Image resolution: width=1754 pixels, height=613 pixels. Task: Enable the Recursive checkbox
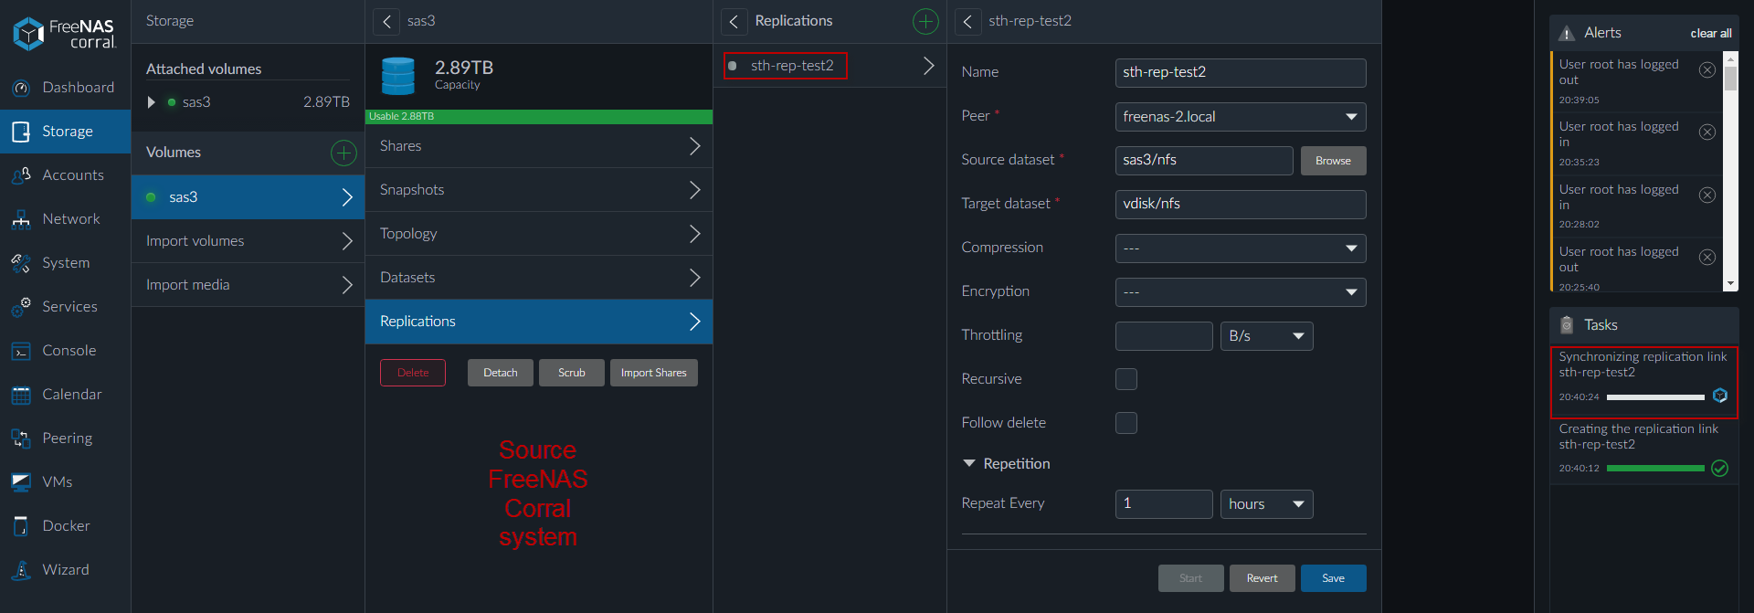[1126, 379]
